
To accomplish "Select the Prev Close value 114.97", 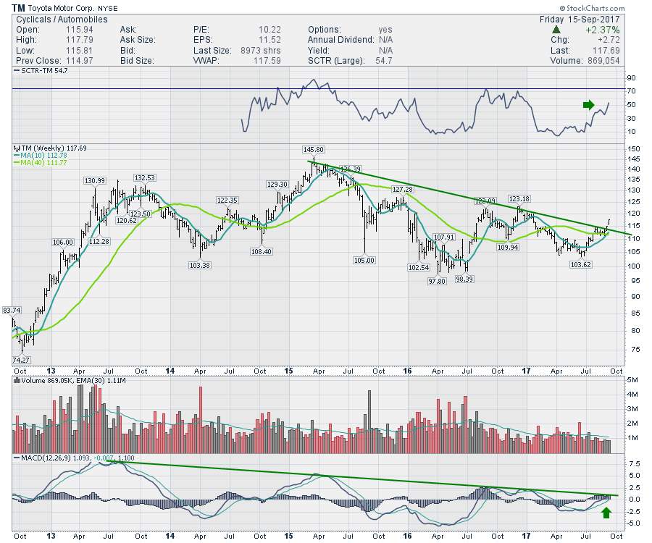I will pos(80,61).
